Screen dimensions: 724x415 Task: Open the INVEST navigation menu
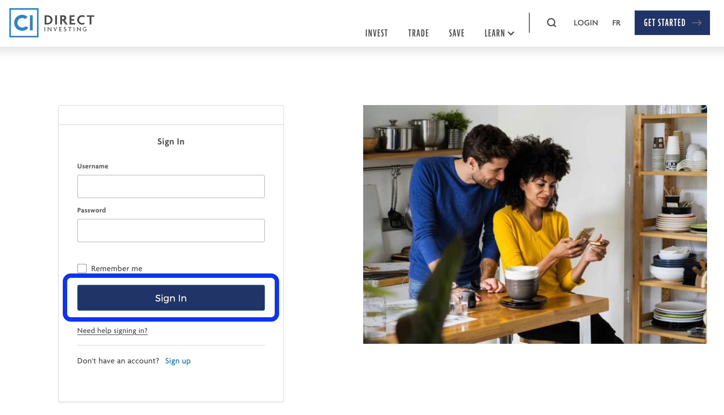coord(376,33)
